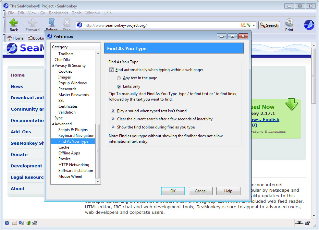Open the address bar history dropdown
The width and height of the screenshot is (319, 230).
click(254, 25)
